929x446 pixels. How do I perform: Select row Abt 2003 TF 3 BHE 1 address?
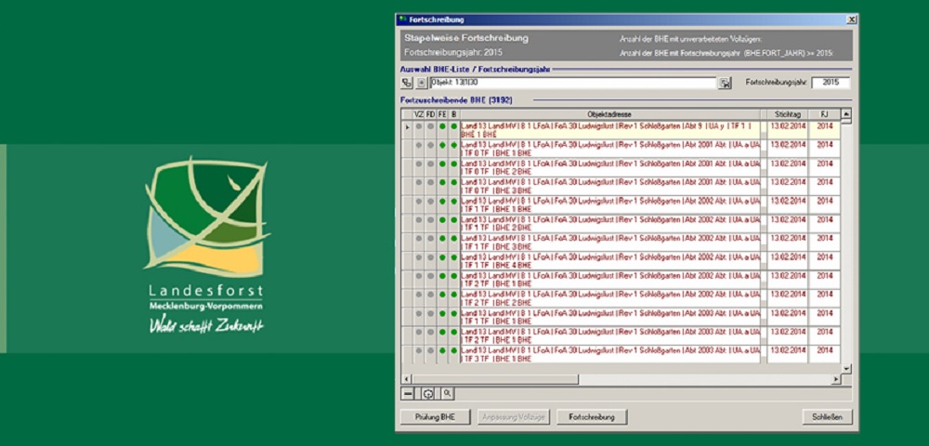tap(609, 355)
